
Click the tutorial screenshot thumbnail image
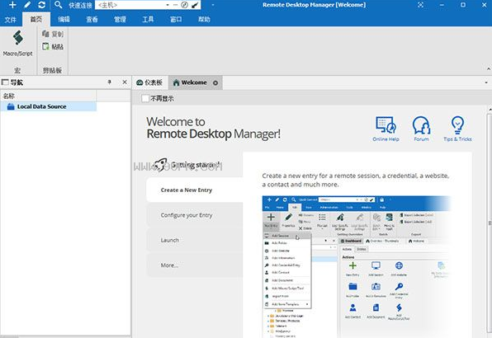tap(357, 267)
